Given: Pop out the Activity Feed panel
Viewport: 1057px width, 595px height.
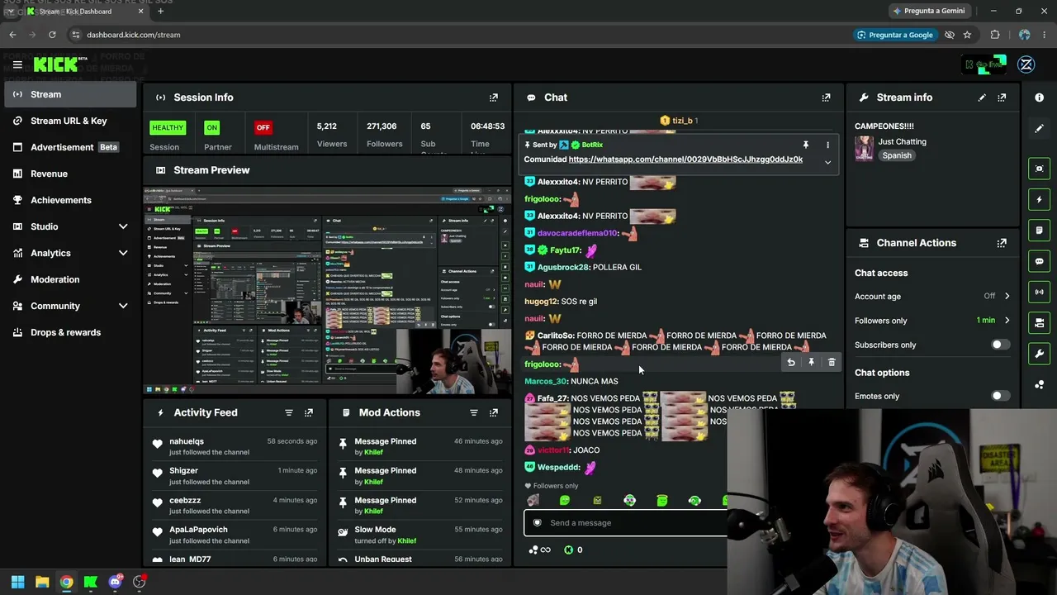Looking at the screenshot, I should coord(309,412).
